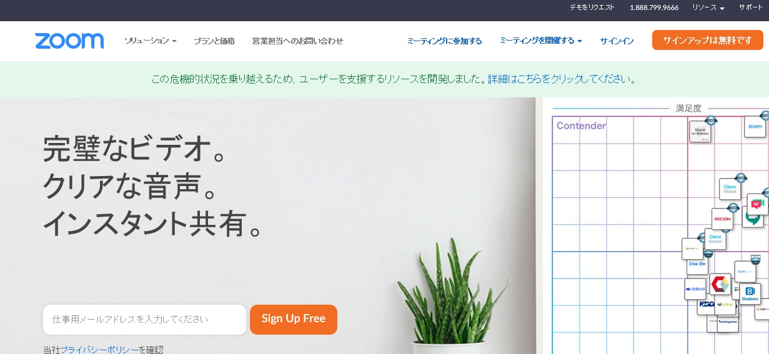Click the Cisco Webex tile below RICOH
Screen dimensions: 769x354
pos(715,239)
